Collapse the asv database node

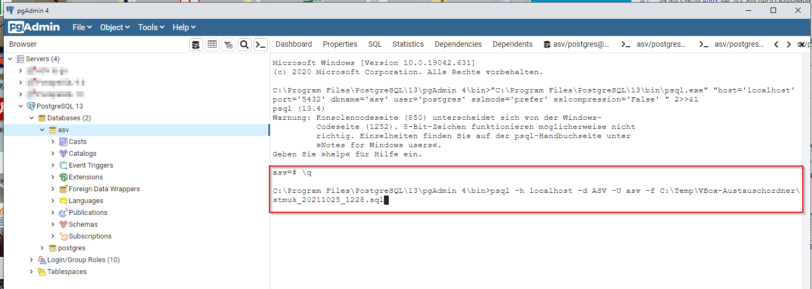pos(42,129)
